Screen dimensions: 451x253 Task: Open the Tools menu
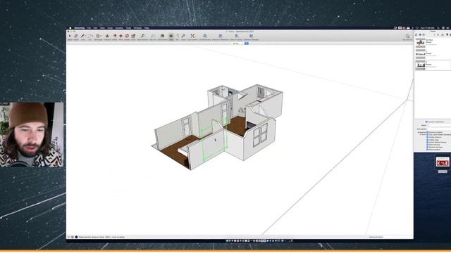(x=128, y=28)
